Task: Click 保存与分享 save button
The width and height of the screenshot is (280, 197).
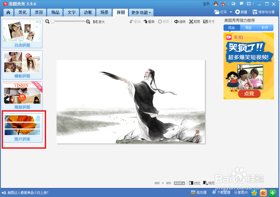Action: [264, 12]
